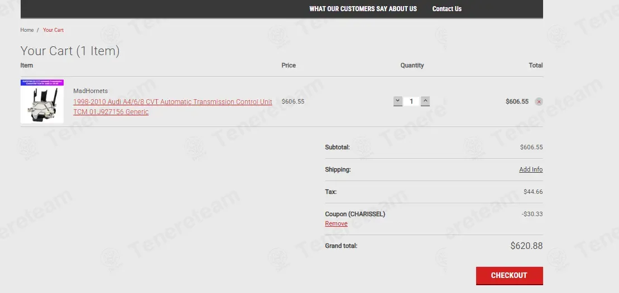Image resolution: width=619 pixels, height=293 pixels.
Task: Select the bold $606.55 row total
Action: pos(517,101)
